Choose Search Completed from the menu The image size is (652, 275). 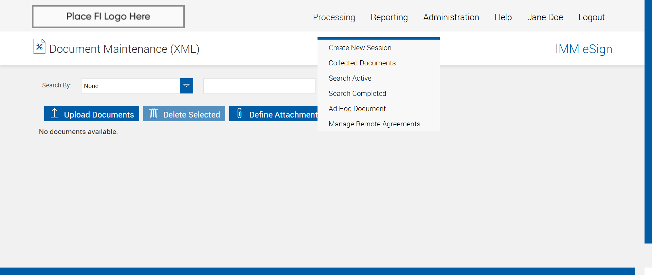tap(357, 93)
